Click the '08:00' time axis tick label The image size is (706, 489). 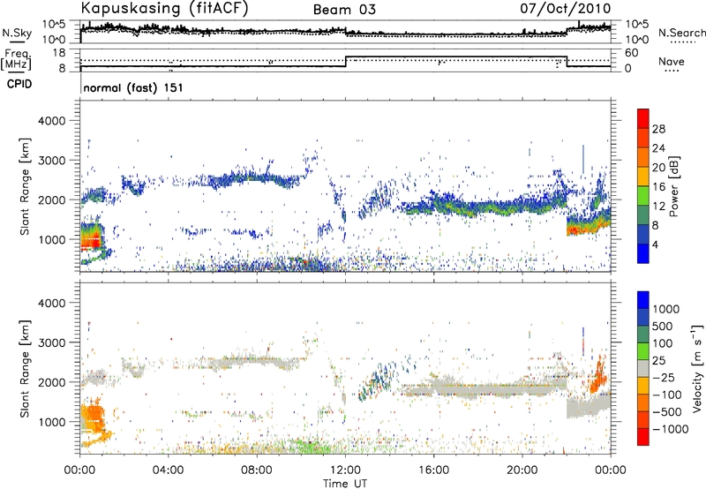coord(257,470)
